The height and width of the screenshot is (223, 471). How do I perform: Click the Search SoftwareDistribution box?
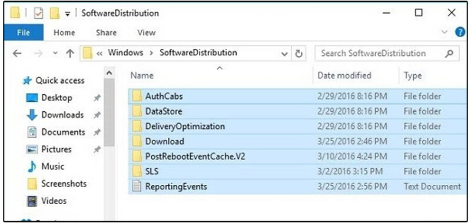tap(387, 54)
